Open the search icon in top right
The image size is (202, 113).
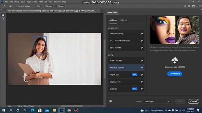(x=189, y=6)
